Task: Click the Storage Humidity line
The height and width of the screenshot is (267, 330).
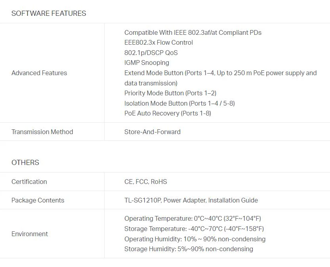Action: [x=189, y=249]
